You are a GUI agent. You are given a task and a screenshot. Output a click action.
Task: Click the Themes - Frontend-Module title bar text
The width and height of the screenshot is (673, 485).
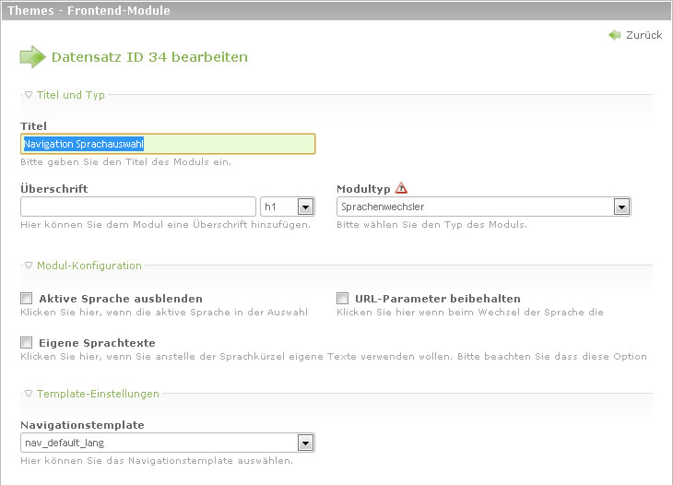(89, 10)
